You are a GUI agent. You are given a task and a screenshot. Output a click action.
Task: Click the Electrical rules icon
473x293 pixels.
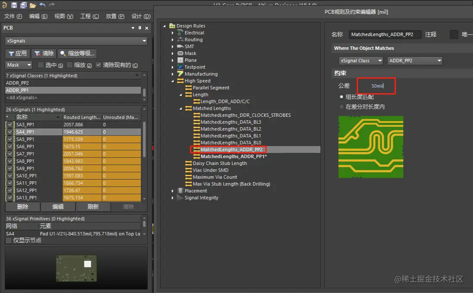click(180, 33)
